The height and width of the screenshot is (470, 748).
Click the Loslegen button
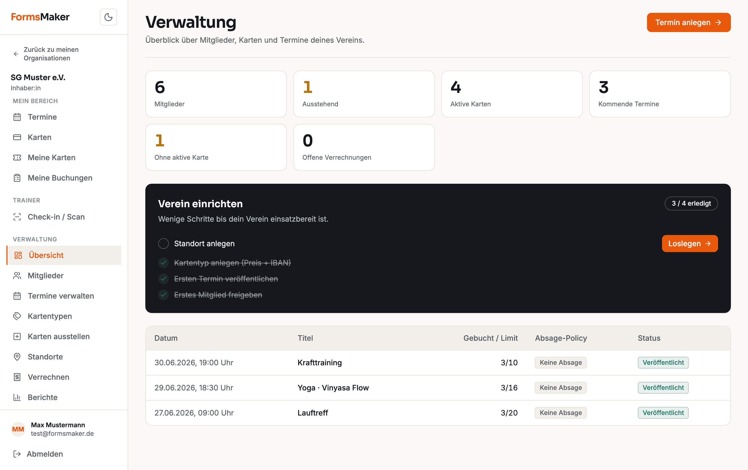[689, 243]
